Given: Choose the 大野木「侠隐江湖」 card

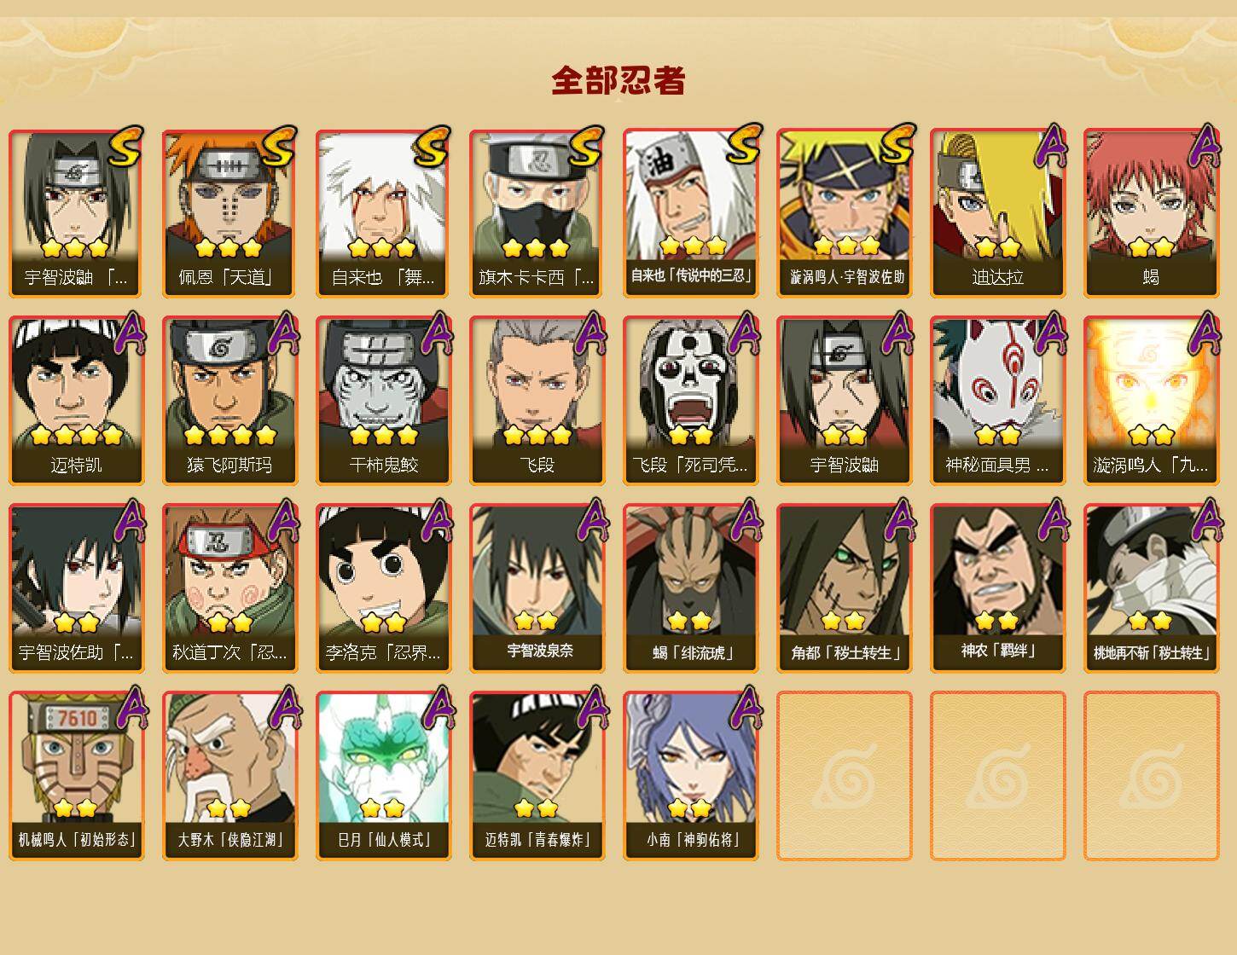Looking at the screenshot, I should click(229, 776).
